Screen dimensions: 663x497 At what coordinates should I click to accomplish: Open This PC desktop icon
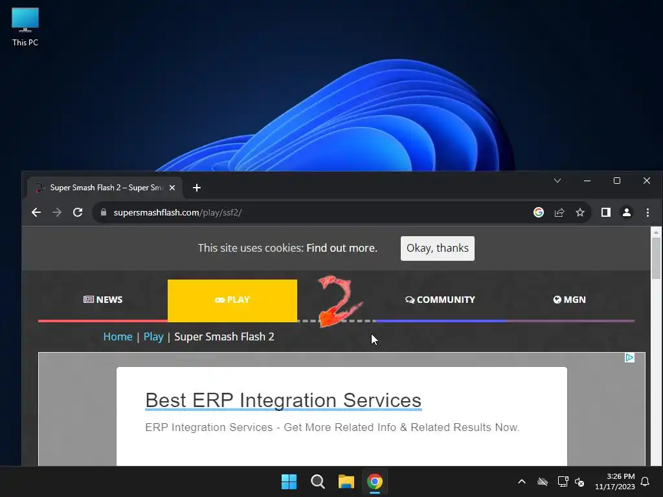25,27
